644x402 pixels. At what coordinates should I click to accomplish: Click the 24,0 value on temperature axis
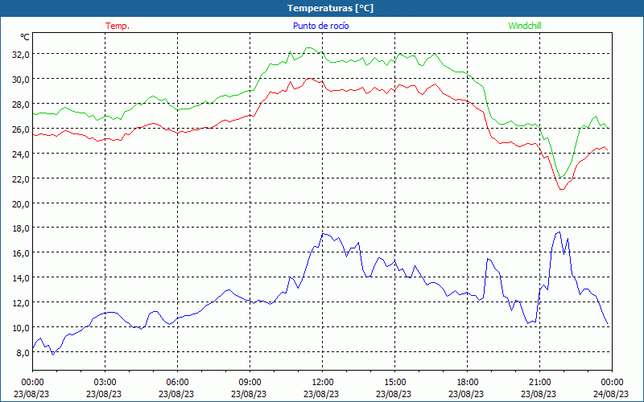point(21,154)
